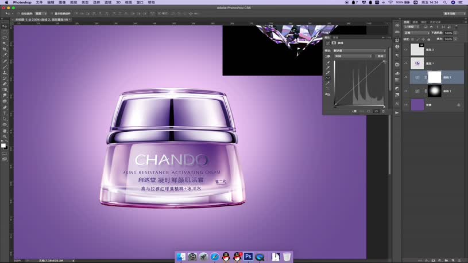Image resolution: width=468 pixels, height=263 pixels.
Task: Hide the top layer 图层 2
Action: point(405,50)
